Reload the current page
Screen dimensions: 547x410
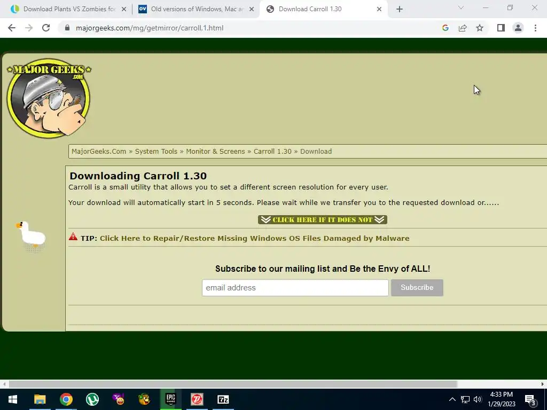pyautogui.click(x=46, y=28)
